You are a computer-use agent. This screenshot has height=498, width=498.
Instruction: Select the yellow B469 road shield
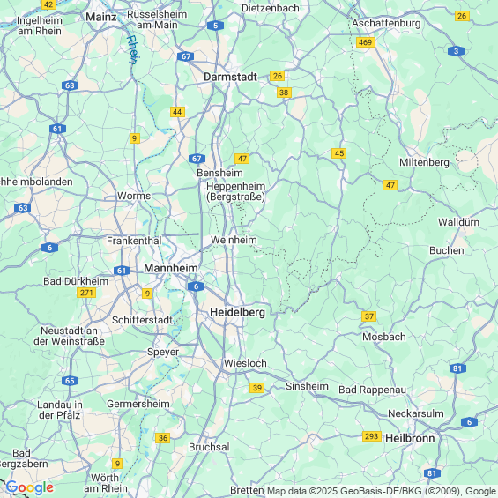click(366, 42)
